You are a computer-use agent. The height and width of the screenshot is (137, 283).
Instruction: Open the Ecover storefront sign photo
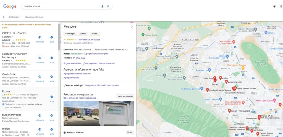click(116, 113)
